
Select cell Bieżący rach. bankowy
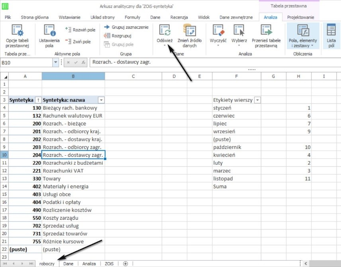[73, 108]
